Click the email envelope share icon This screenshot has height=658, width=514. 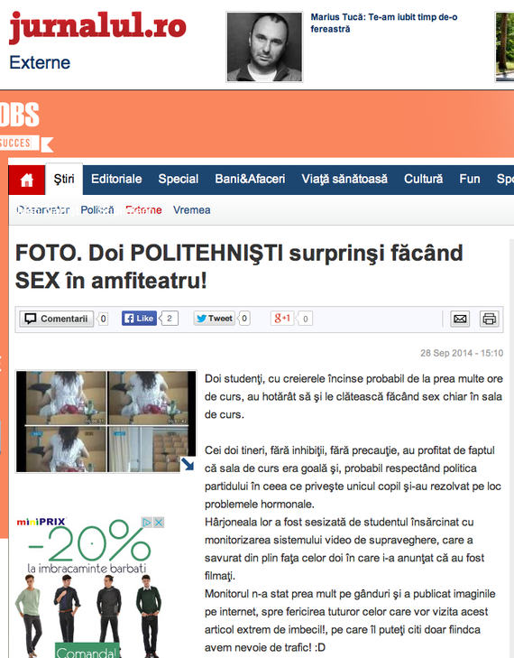click(x=460, y=319)
